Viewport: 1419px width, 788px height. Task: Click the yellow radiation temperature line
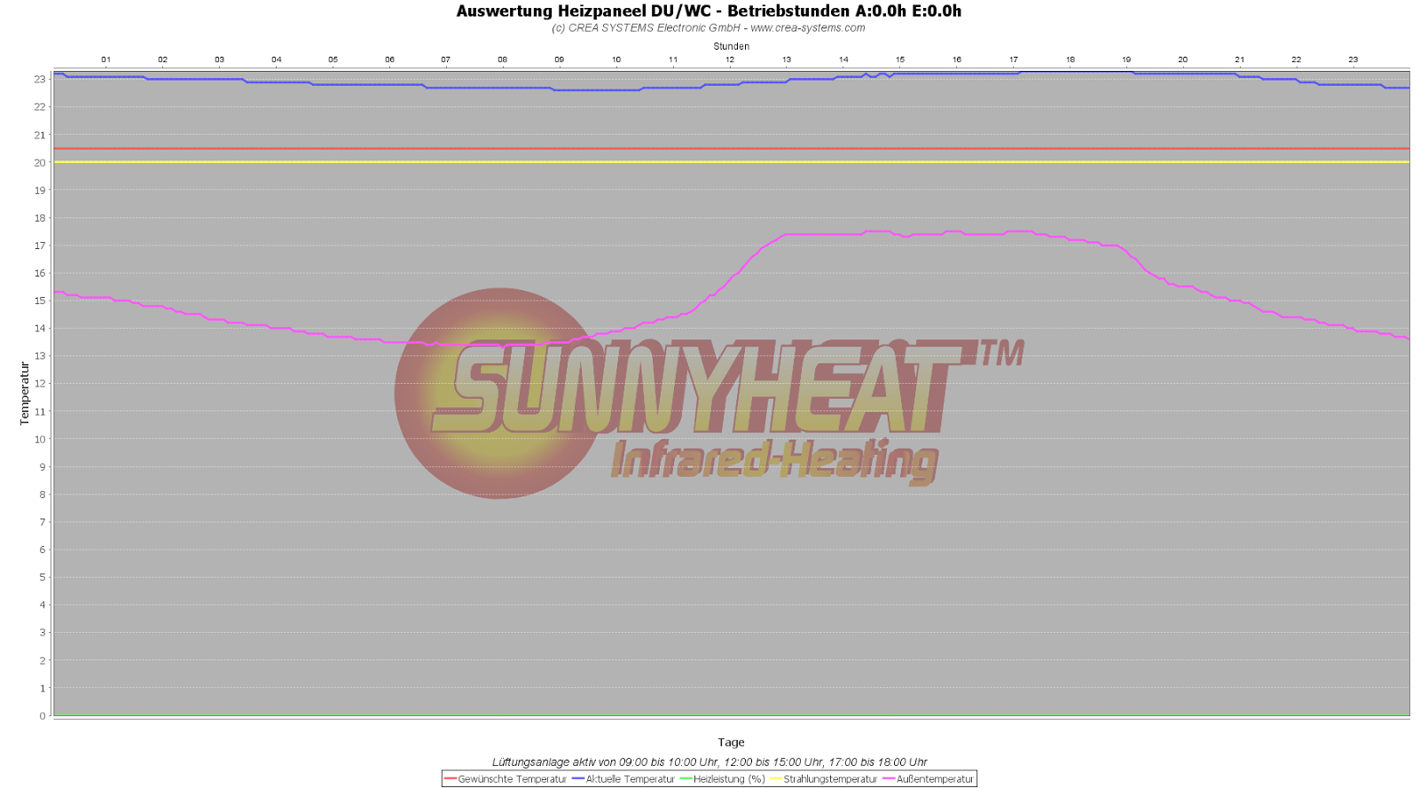tap(731, 162)
